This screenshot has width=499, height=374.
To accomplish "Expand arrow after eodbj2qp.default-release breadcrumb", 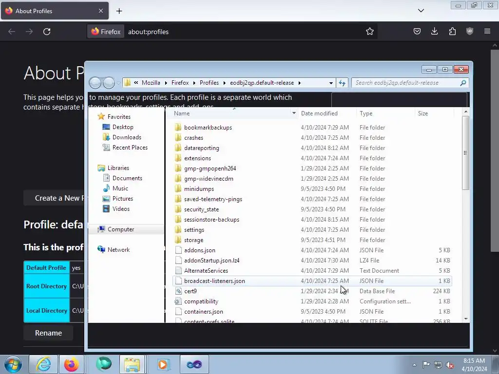I will tap(300, 83).
